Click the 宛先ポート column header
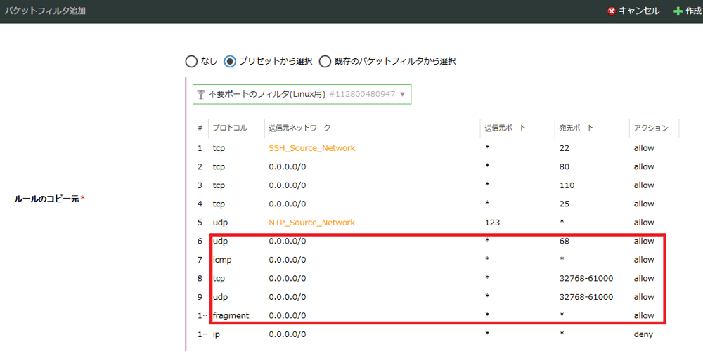The height and width of the screenshot is (363, 703). 576,128
